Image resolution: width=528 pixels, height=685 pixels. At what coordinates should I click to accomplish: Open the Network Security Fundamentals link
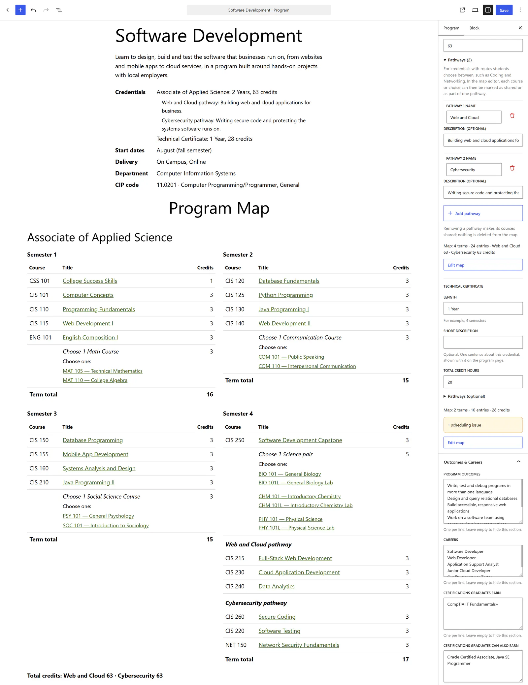click(x=299, y=645)
